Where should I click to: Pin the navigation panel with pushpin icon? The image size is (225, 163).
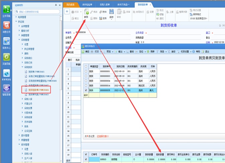click(x=56, y=5)
